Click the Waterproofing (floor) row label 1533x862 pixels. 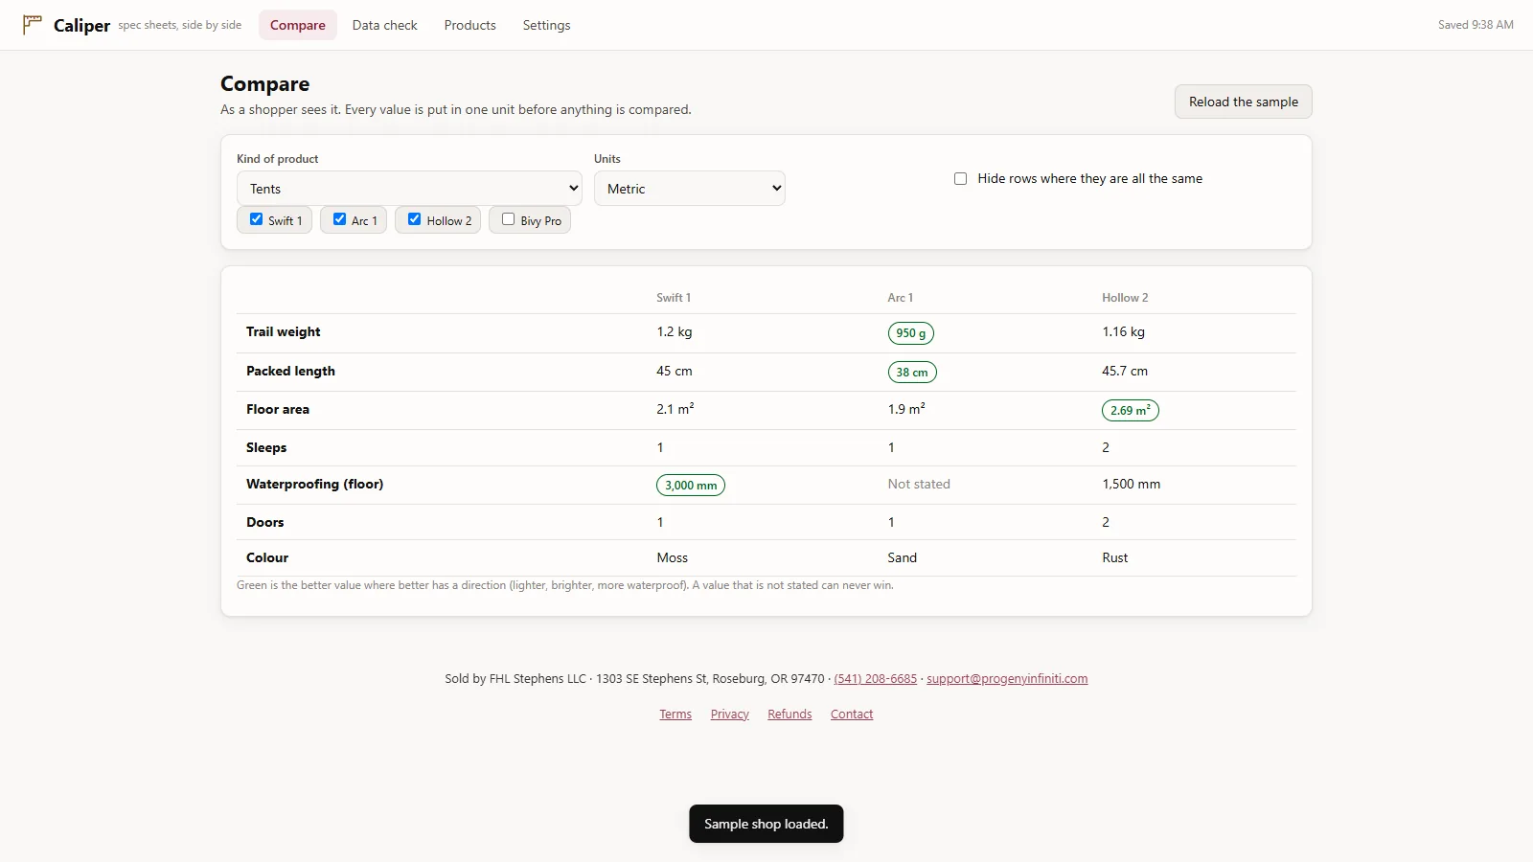click(x=314, y=485)
